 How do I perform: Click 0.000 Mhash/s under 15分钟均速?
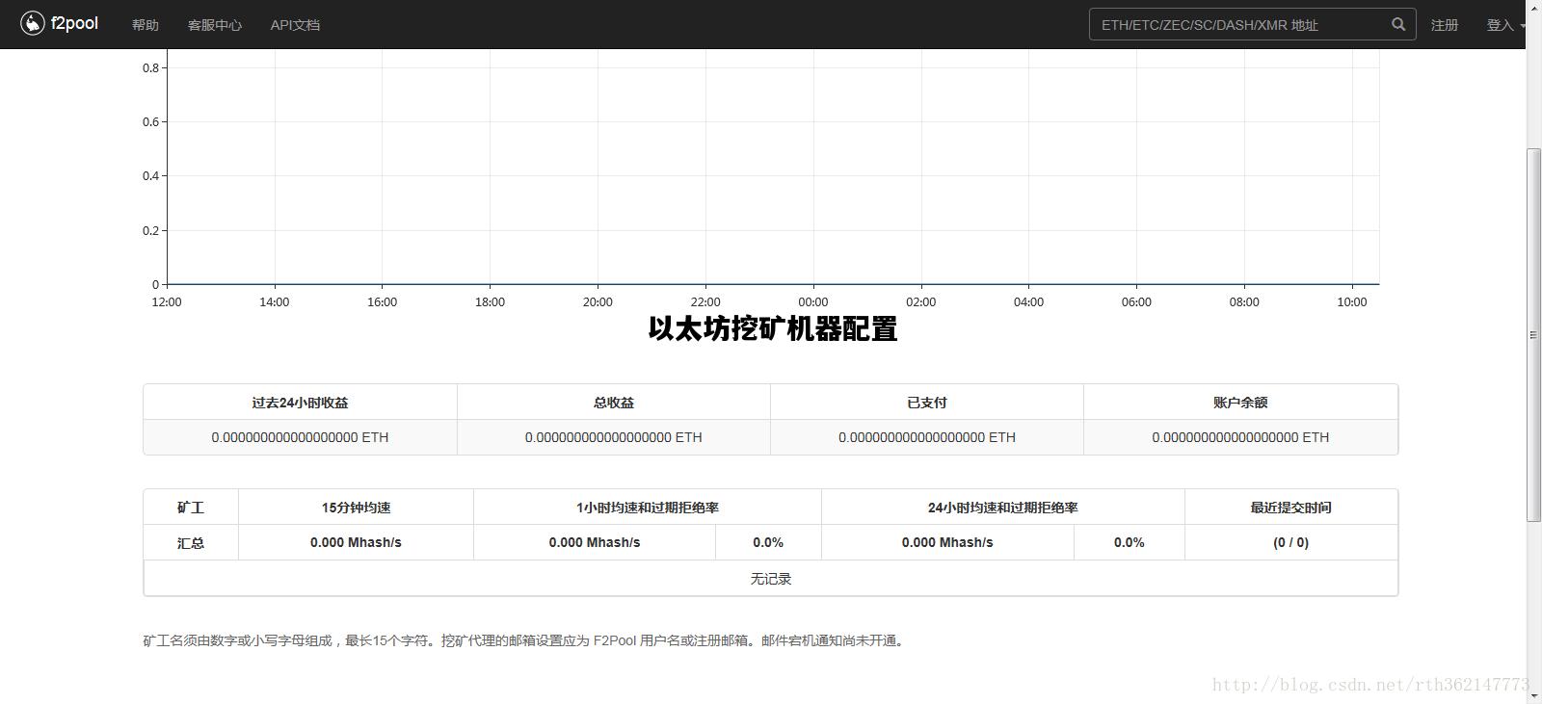point(356,542)
